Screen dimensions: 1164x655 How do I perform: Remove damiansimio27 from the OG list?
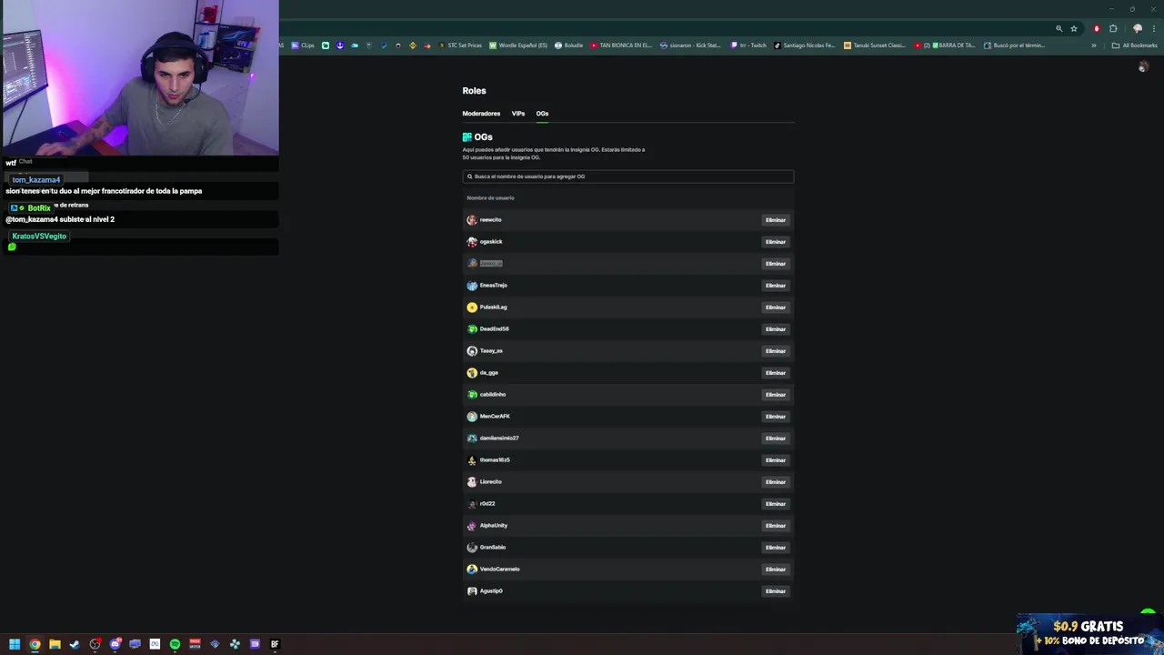coord(775,438)
